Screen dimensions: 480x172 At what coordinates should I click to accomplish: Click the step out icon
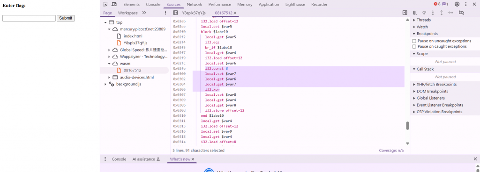coord(442,13)
